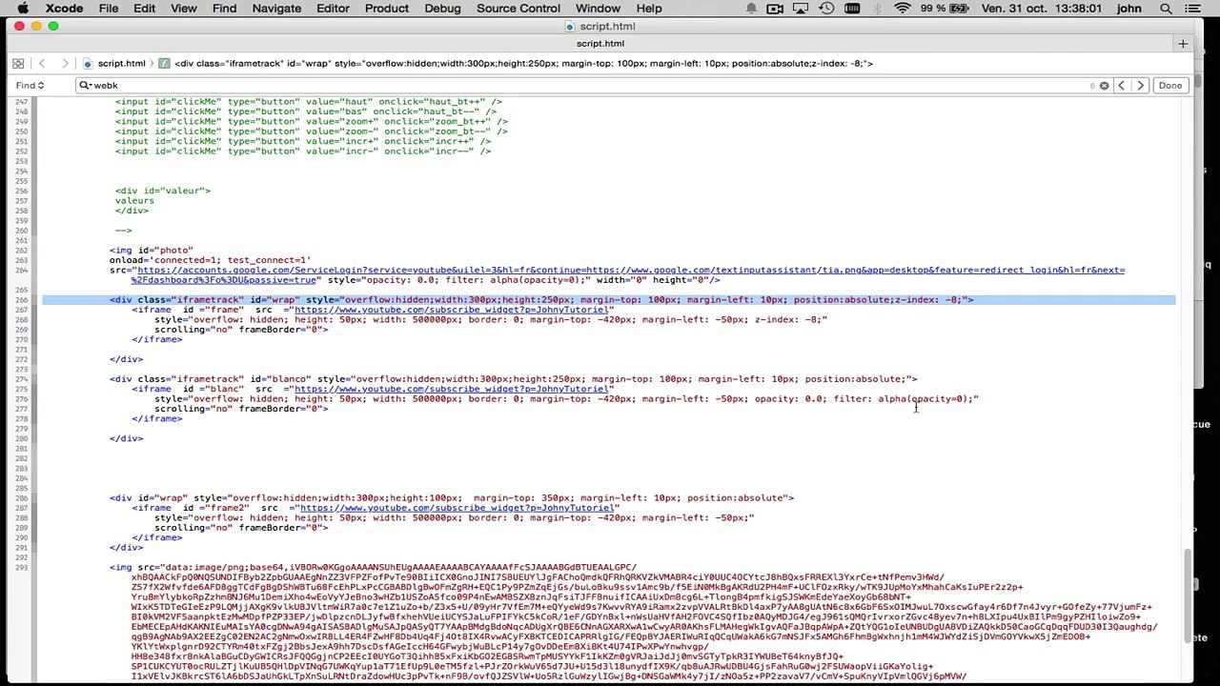Image resolution: width=1220 pixels, height=686 pixels.
Task: Open the Window menu
Action: [598, 9]
